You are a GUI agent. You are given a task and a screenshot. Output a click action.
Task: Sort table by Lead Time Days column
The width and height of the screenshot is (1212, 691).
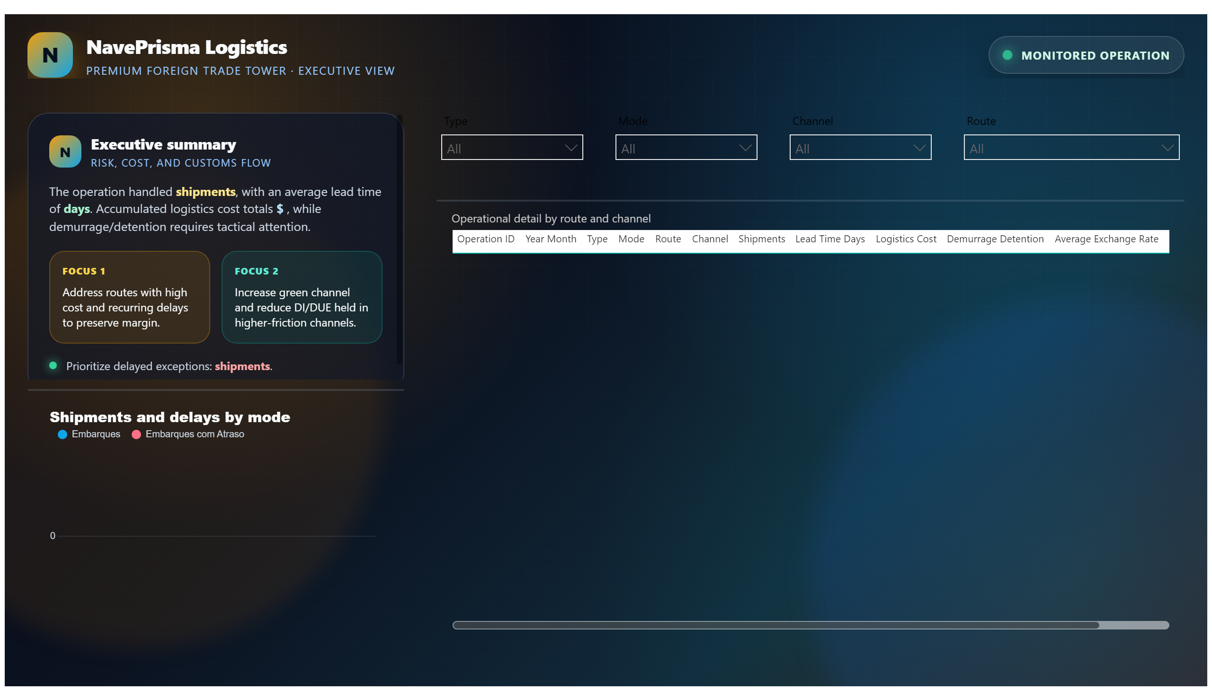point(830,239)
